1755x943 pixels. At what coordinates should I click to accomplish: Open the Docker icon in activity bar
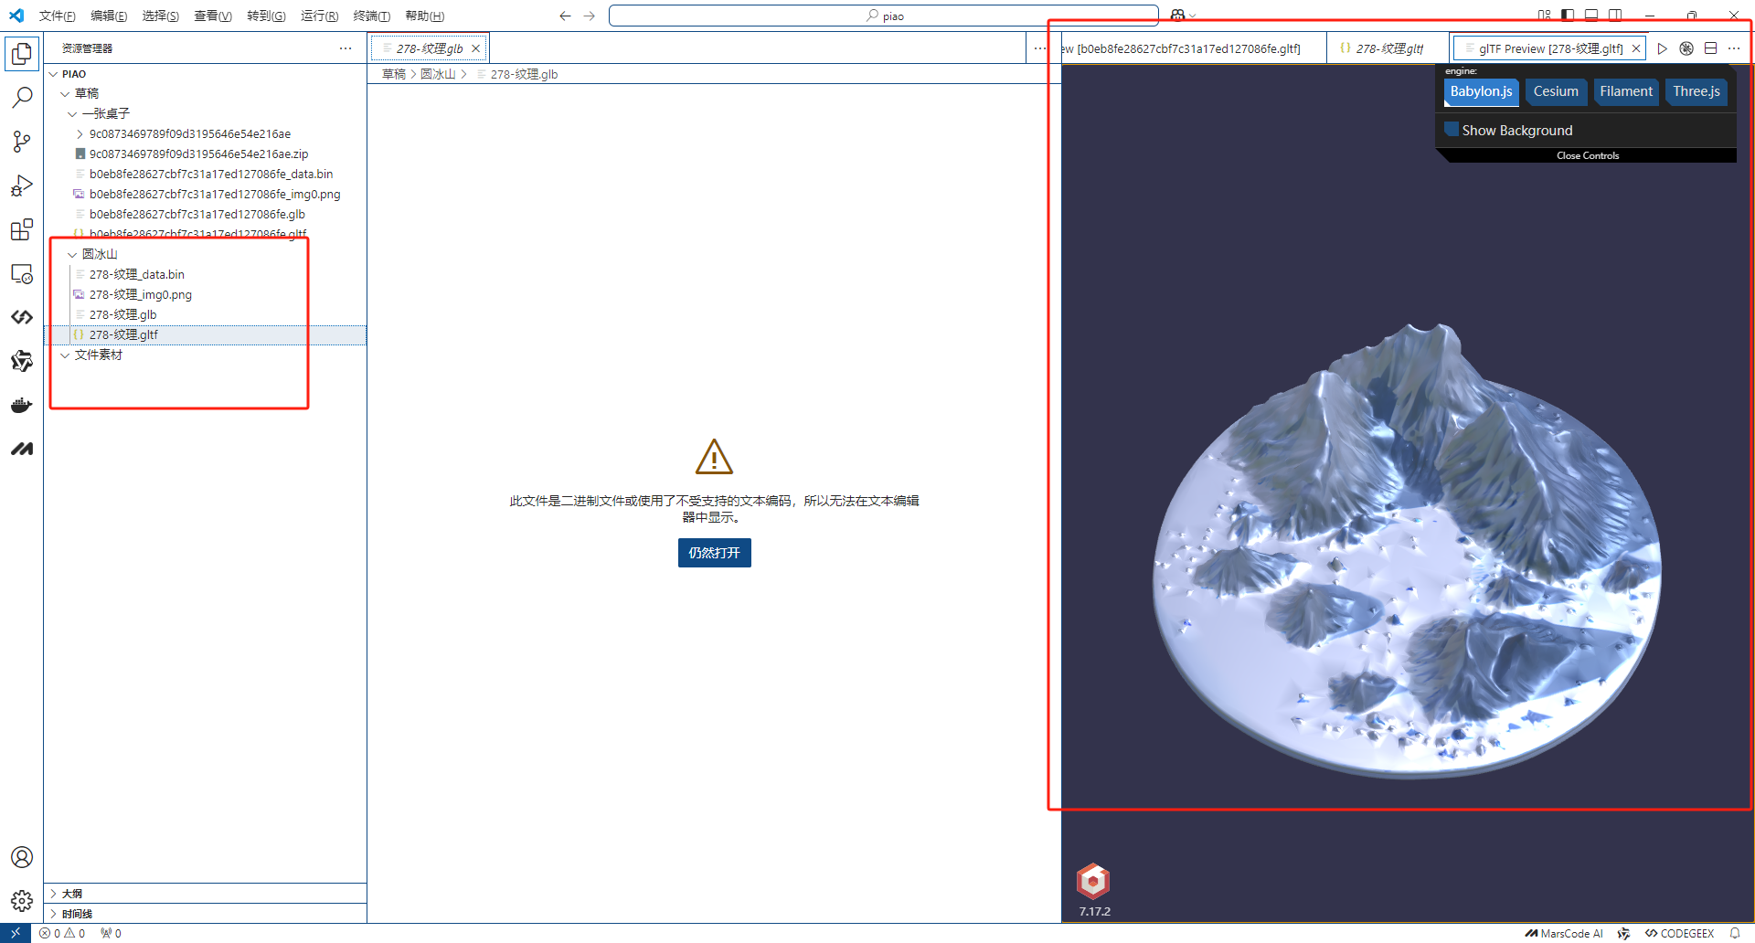22,405
